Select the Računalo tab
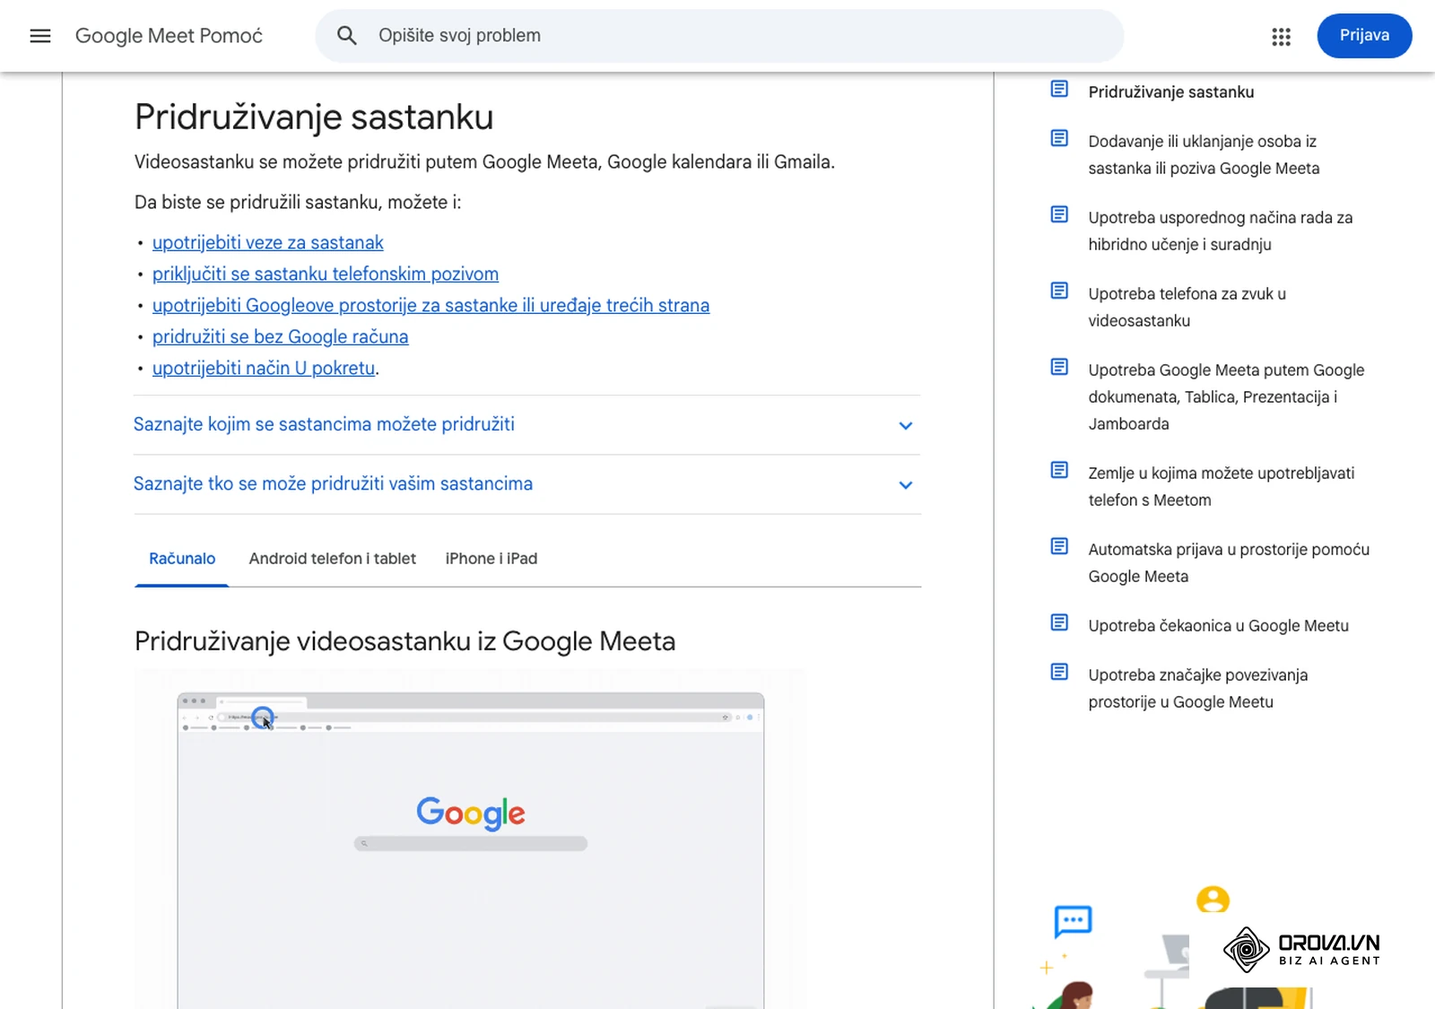Screen dimensions: 1435x1009 coord(182,559)
